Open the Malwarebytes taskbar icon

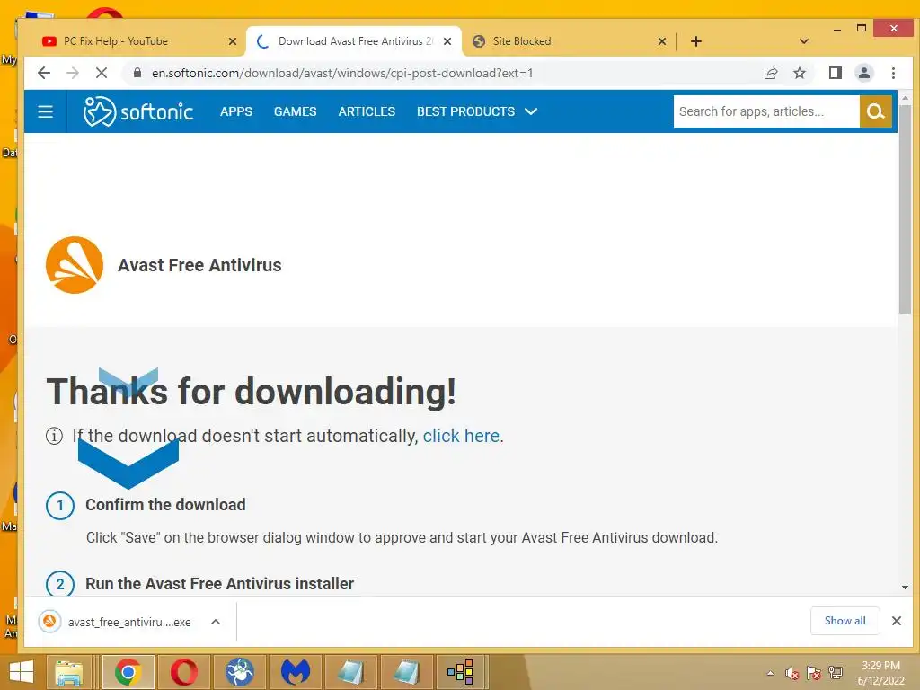295,672
